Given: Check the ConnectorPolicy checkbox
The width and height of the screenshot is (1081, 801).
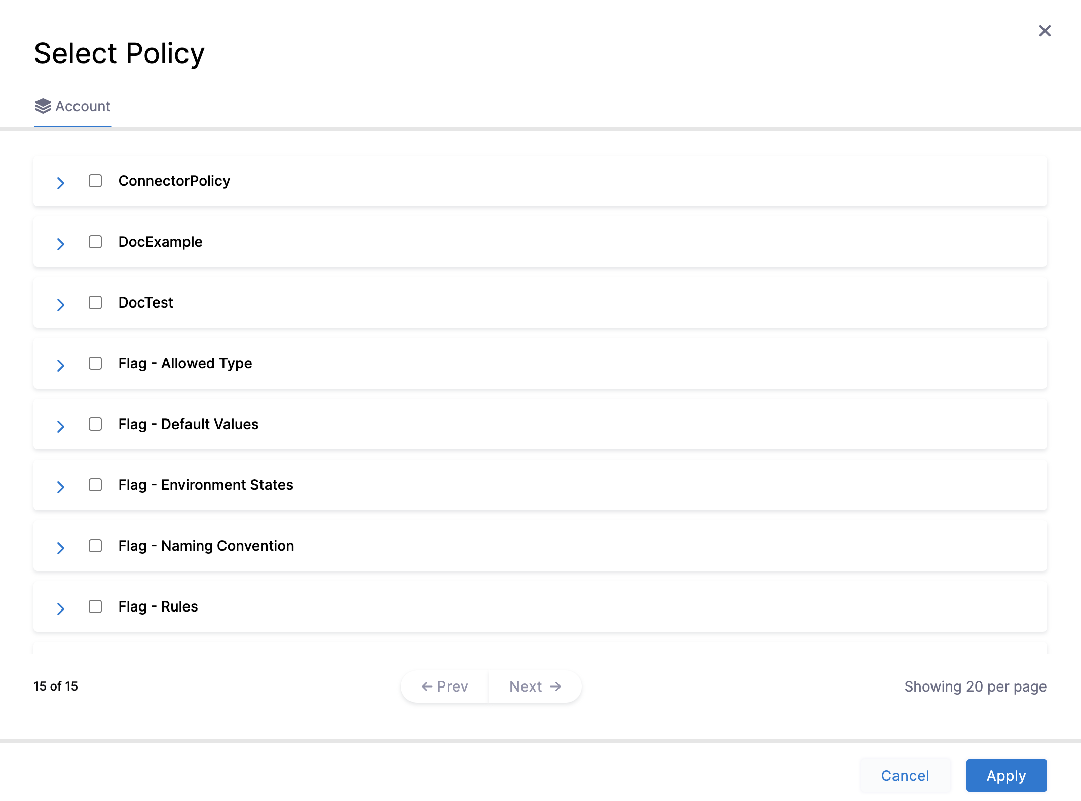Looking at the screenshot, I should [x=95, y=181].
